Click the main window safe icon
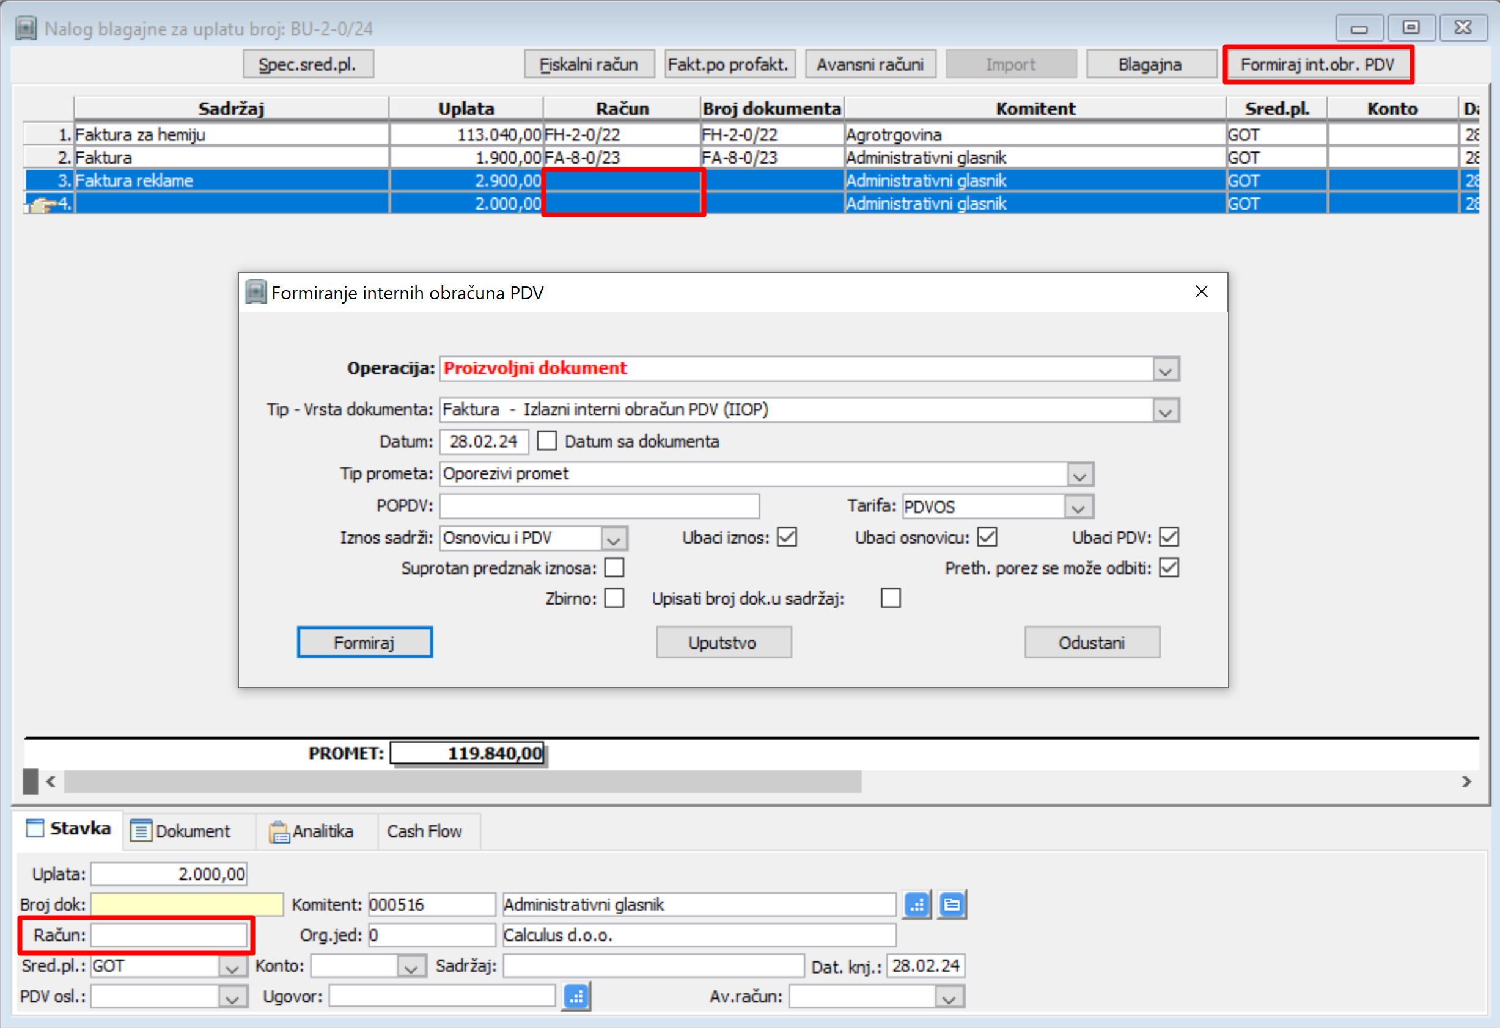Image resolution: width=1500 pixels, height=1028 pixels. pyautogui.click(x=26, y=29)
